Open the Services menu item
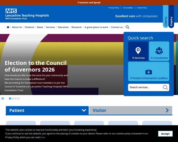 (x=50, y=27)
